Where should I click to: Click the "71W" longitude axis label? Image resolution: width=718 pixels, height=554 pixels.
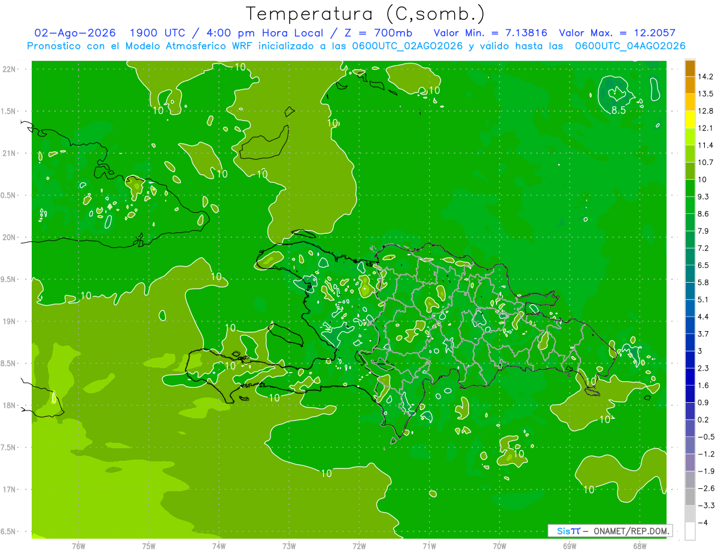[429, 546]
